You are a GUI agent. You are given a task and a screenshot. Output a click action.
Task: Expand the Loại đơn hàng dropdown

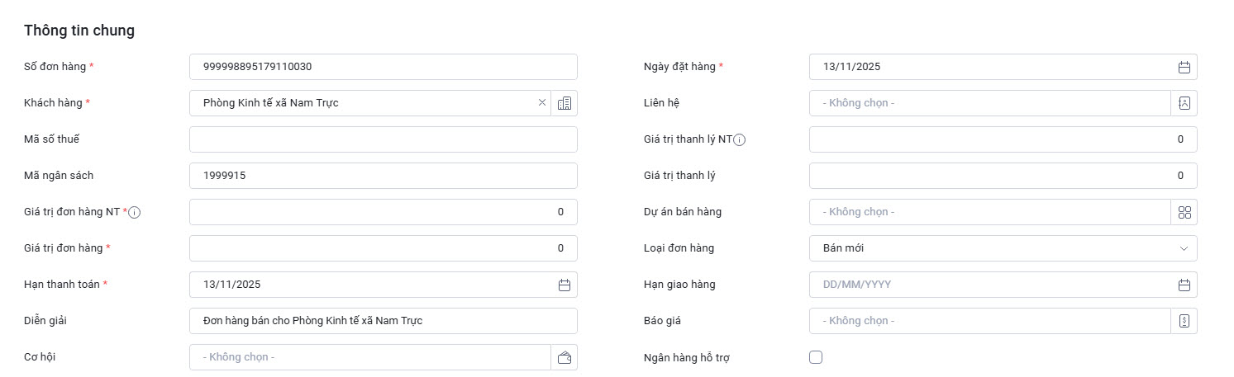click(1003, 248)
